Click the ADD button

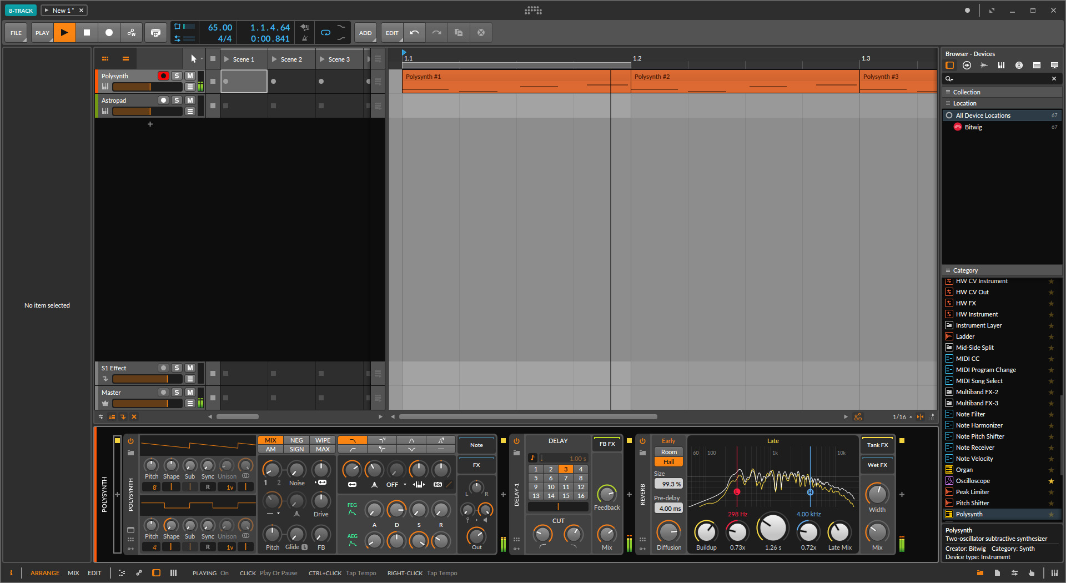[x=365, y=33]
